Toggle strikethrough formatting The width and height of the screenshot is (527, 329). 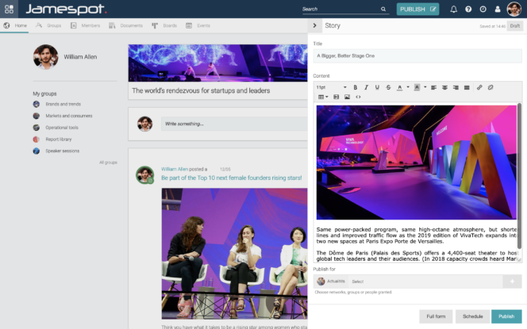point(388,87)
